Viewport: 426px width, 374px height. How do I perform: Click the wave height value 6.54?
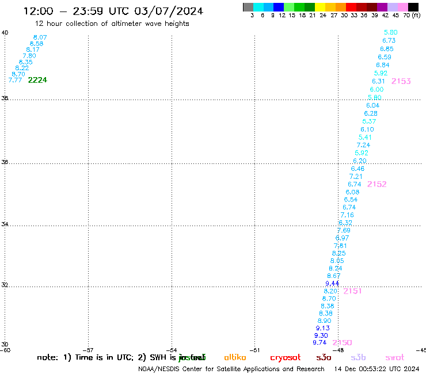coord(351,200)
